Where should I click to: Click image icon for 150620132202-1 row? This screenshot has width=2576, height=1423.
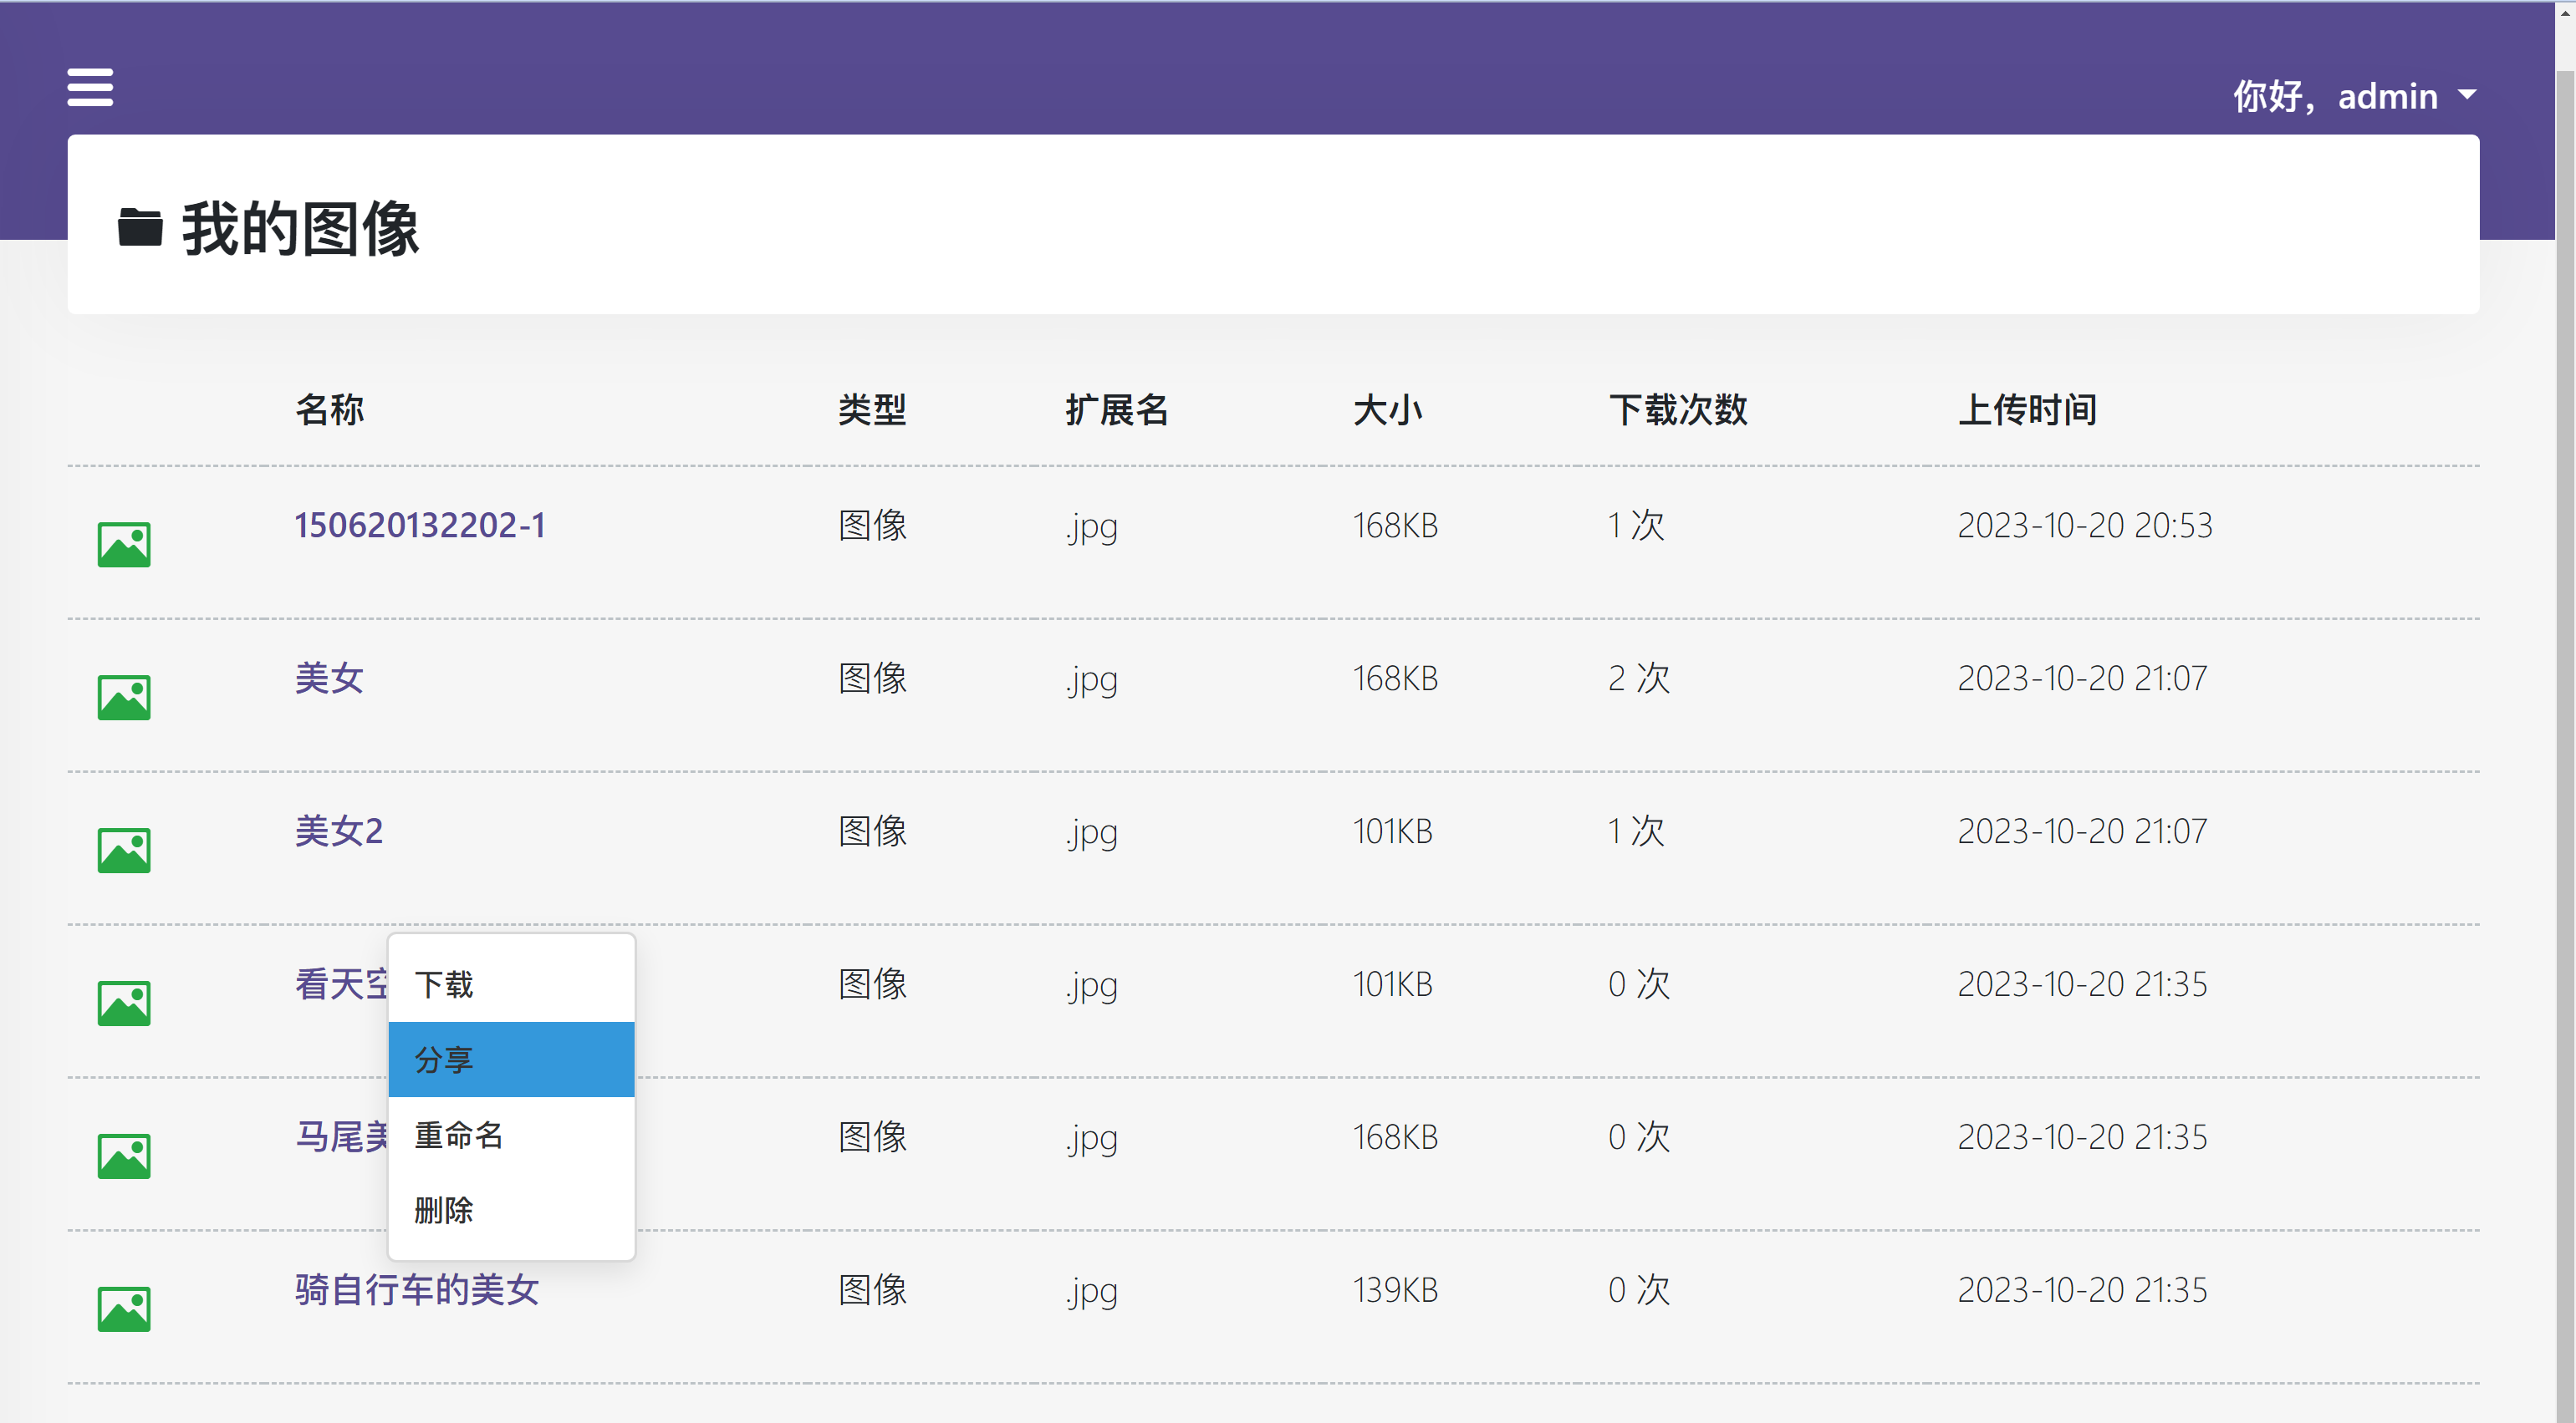124,545
